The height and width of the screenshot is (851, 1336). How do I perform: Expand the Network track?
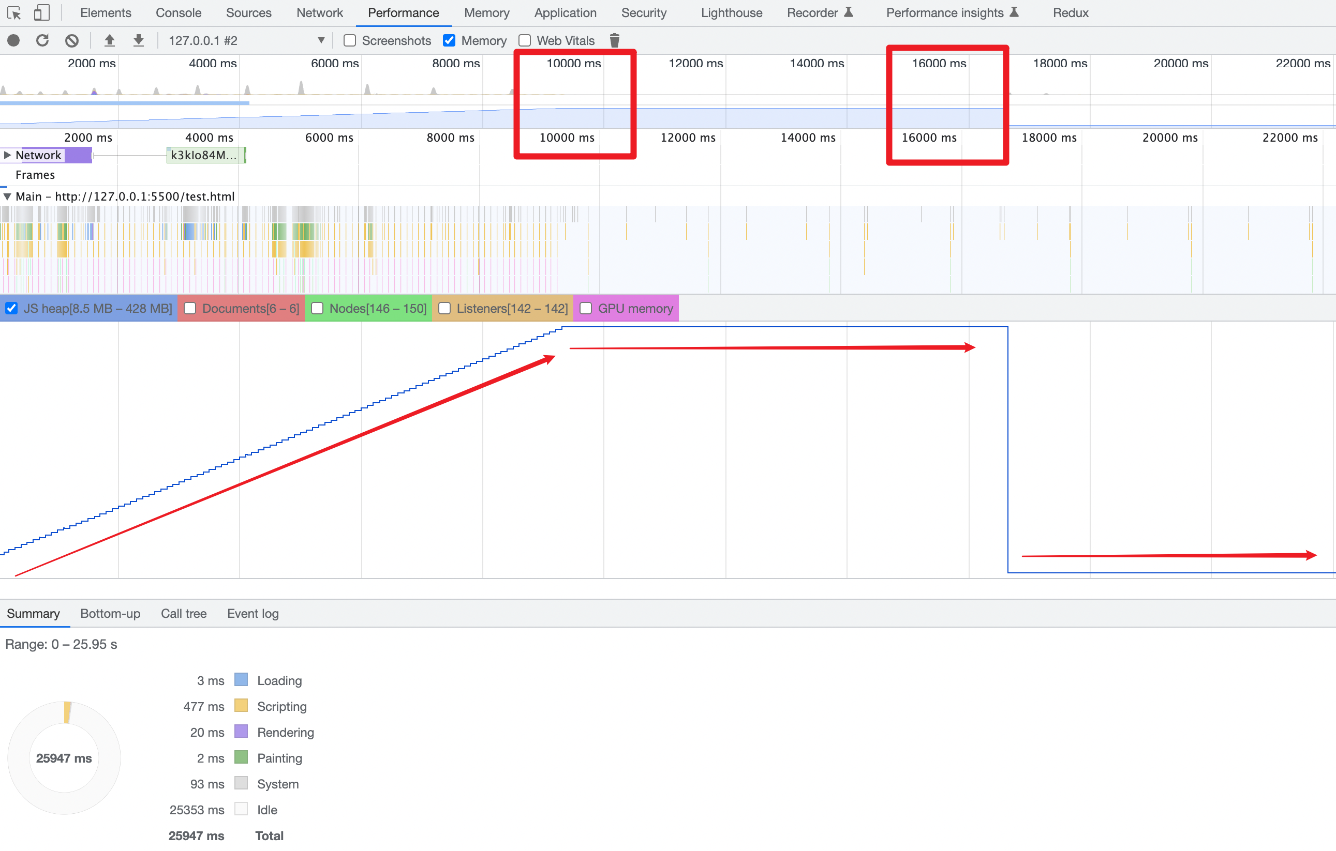pyautogui.click(x=7, y=155)
